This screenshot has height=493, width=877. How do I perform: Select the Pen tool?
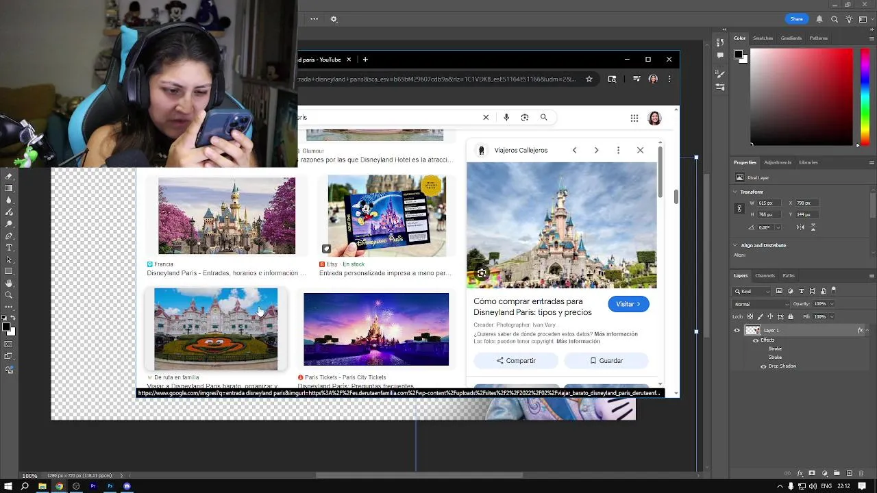pos(9,236)
